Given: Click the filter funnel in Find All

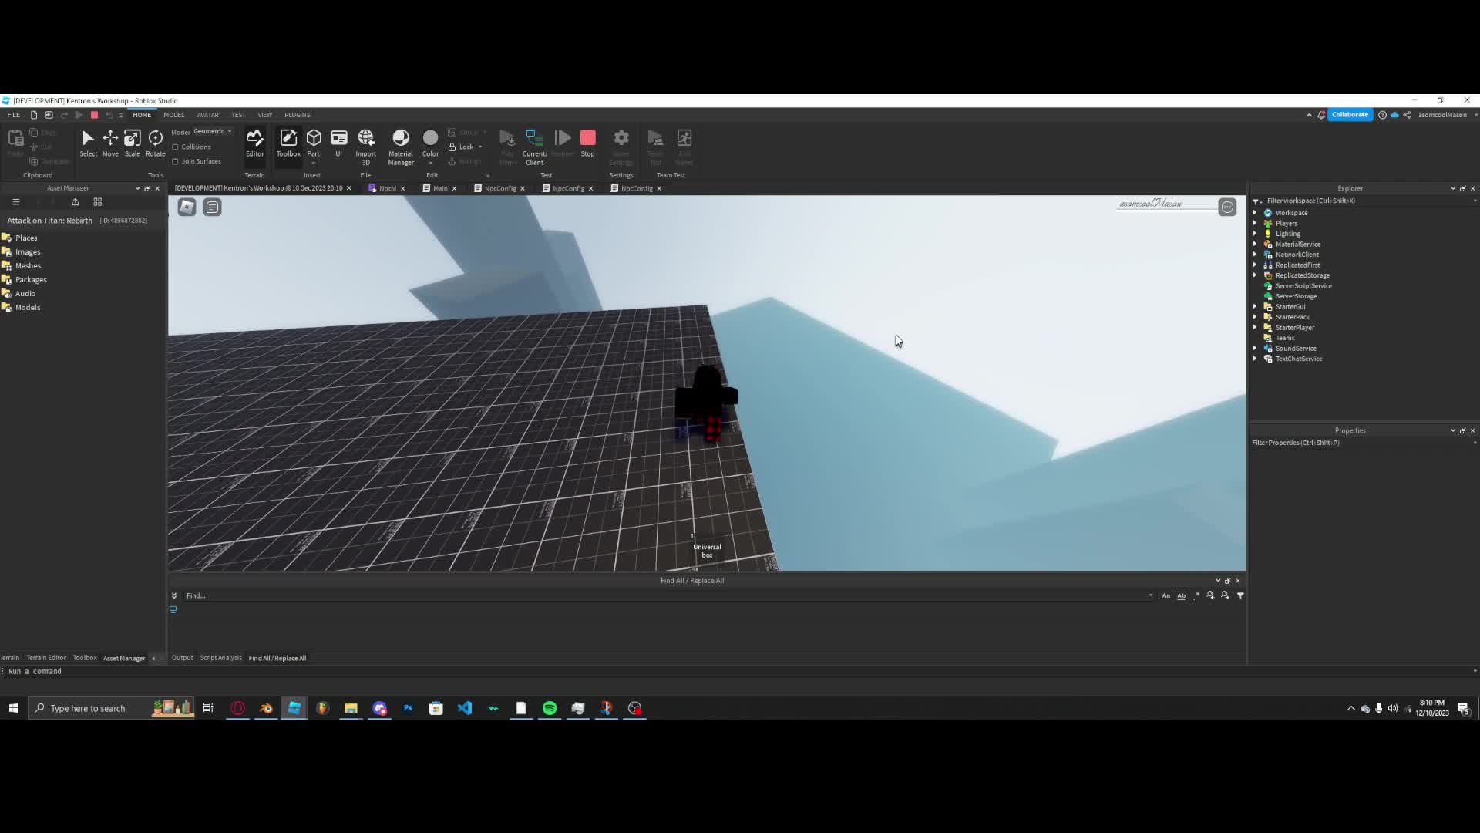Looking at the screenshot, I should (1240, 595).
